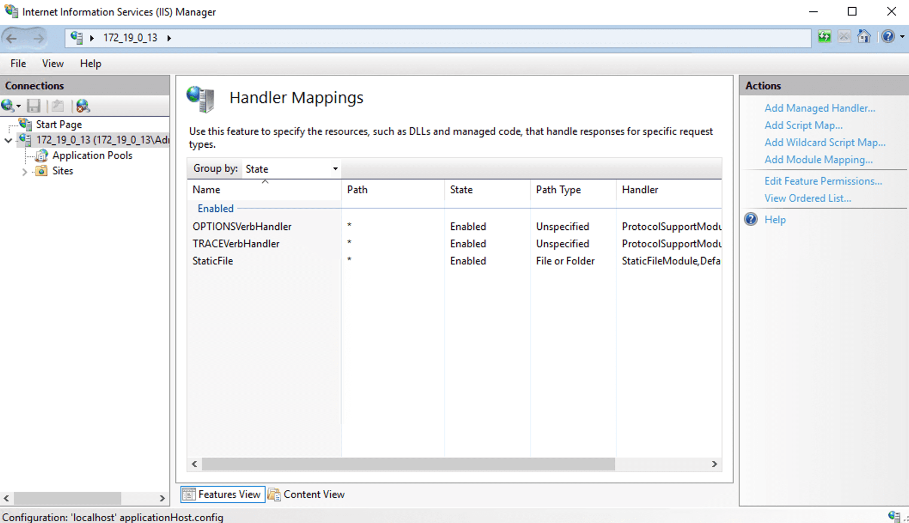
Task: Sort by the Path Type column header
Action: tap(573, 189)
